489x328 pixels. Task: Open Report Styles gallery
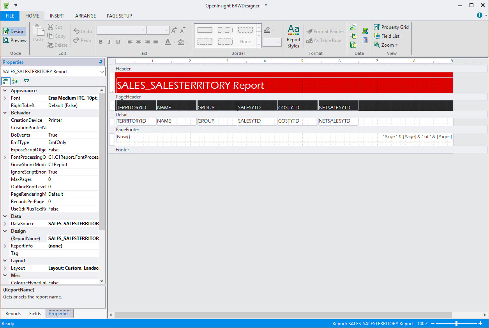click(x=293, y=36)
